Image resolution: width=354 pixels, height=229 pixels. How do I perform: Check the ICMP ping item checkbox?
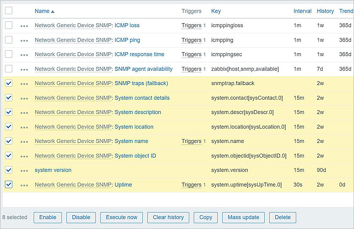click(8, 40)
